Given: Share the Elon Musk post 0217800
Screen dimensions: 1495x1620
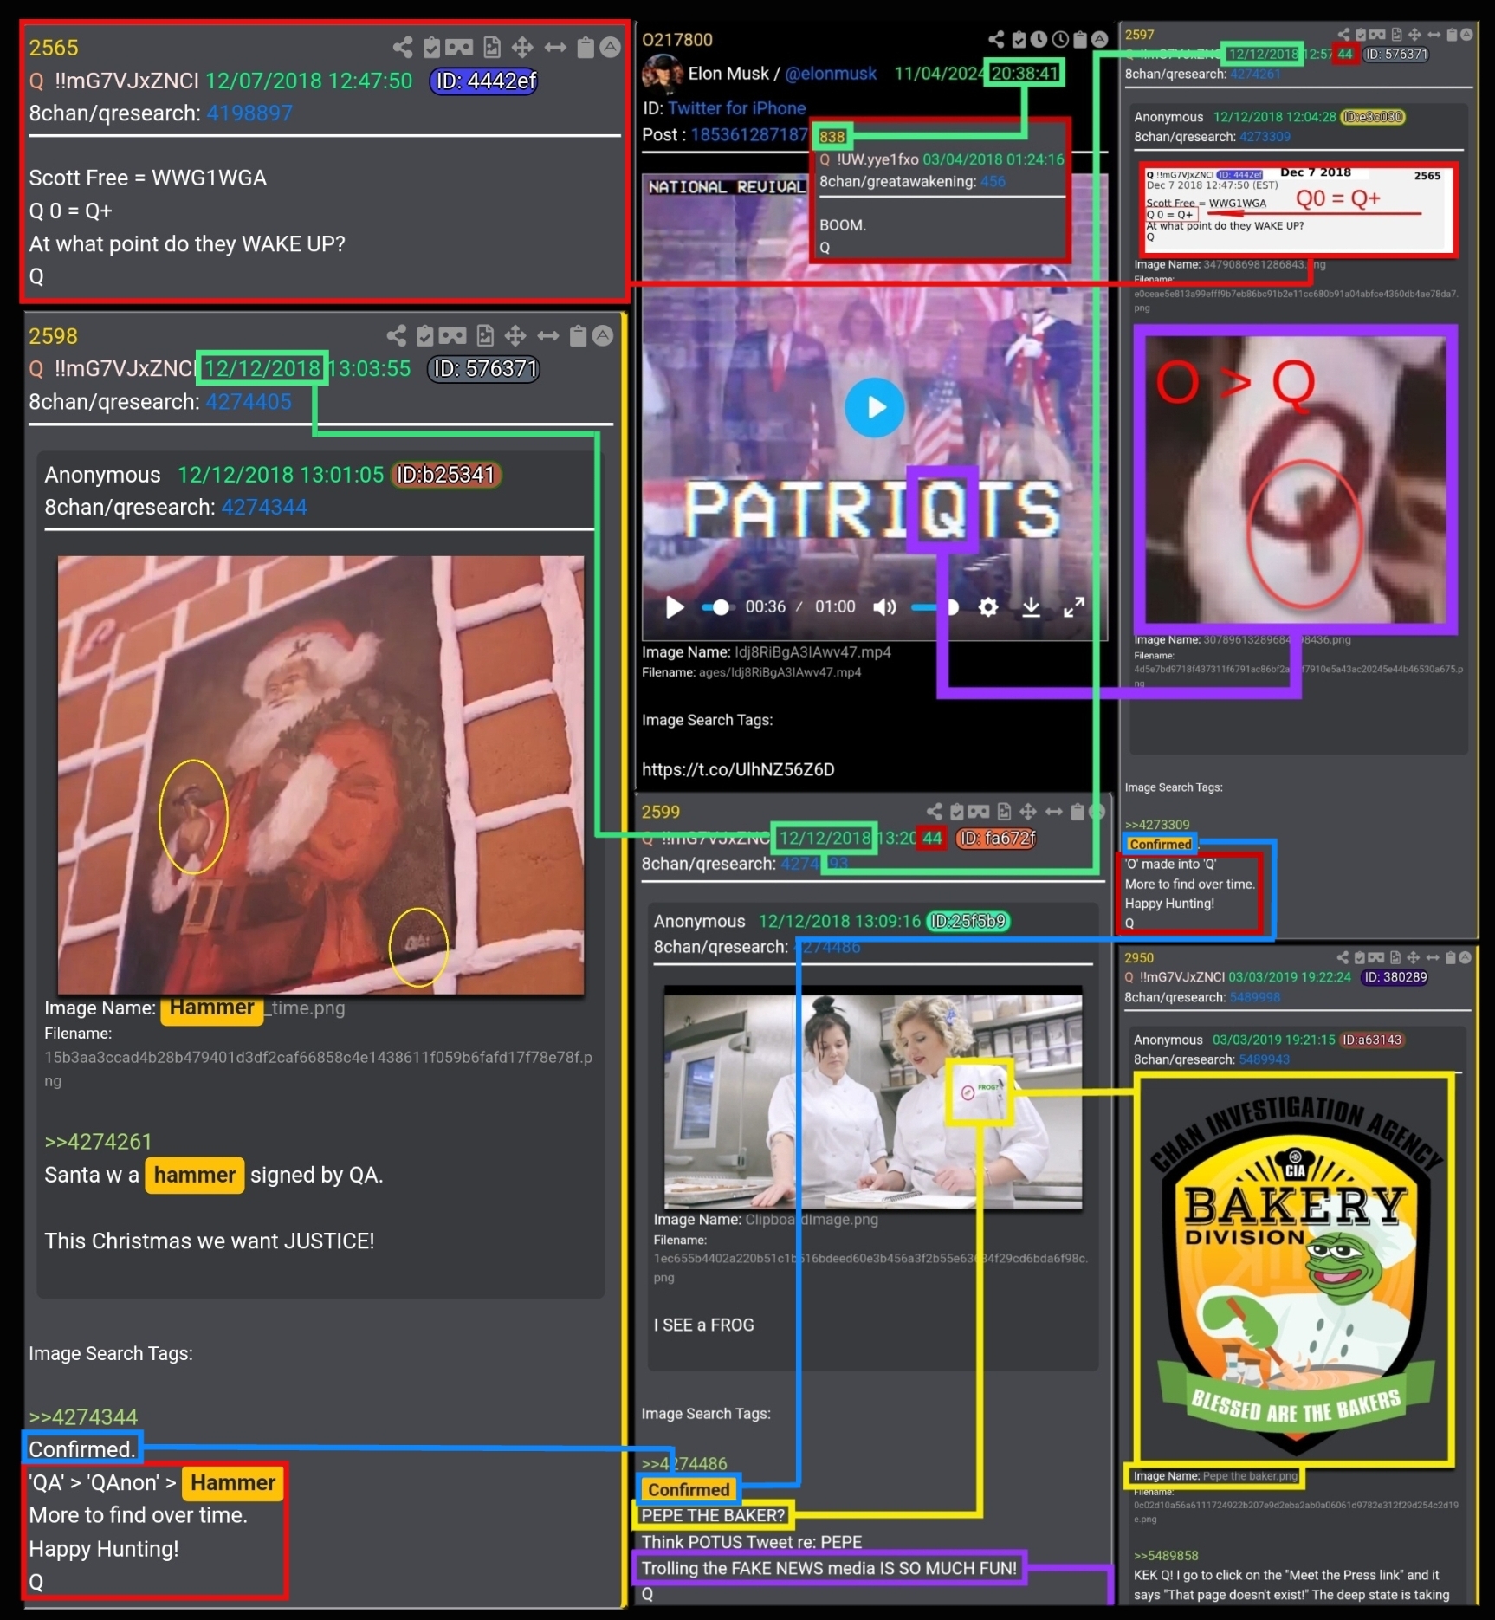Looking at the screenshot, I should 997,40.
